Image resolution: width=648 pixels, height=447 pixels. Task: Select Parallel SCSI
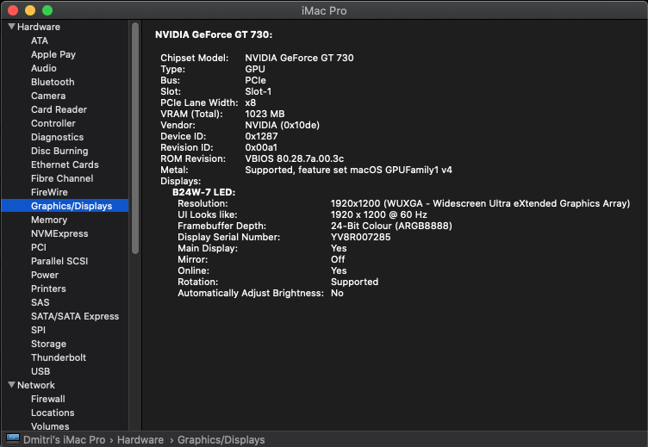(x=59, y=261)
